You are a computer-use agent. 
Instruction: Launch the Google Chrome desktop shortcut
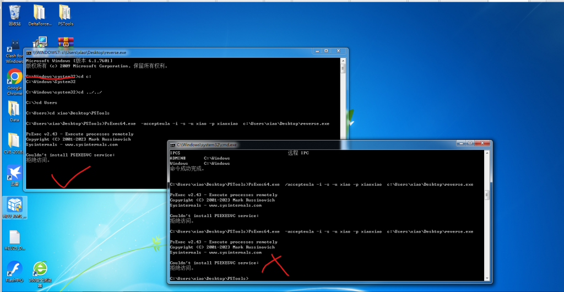[15, 82]
